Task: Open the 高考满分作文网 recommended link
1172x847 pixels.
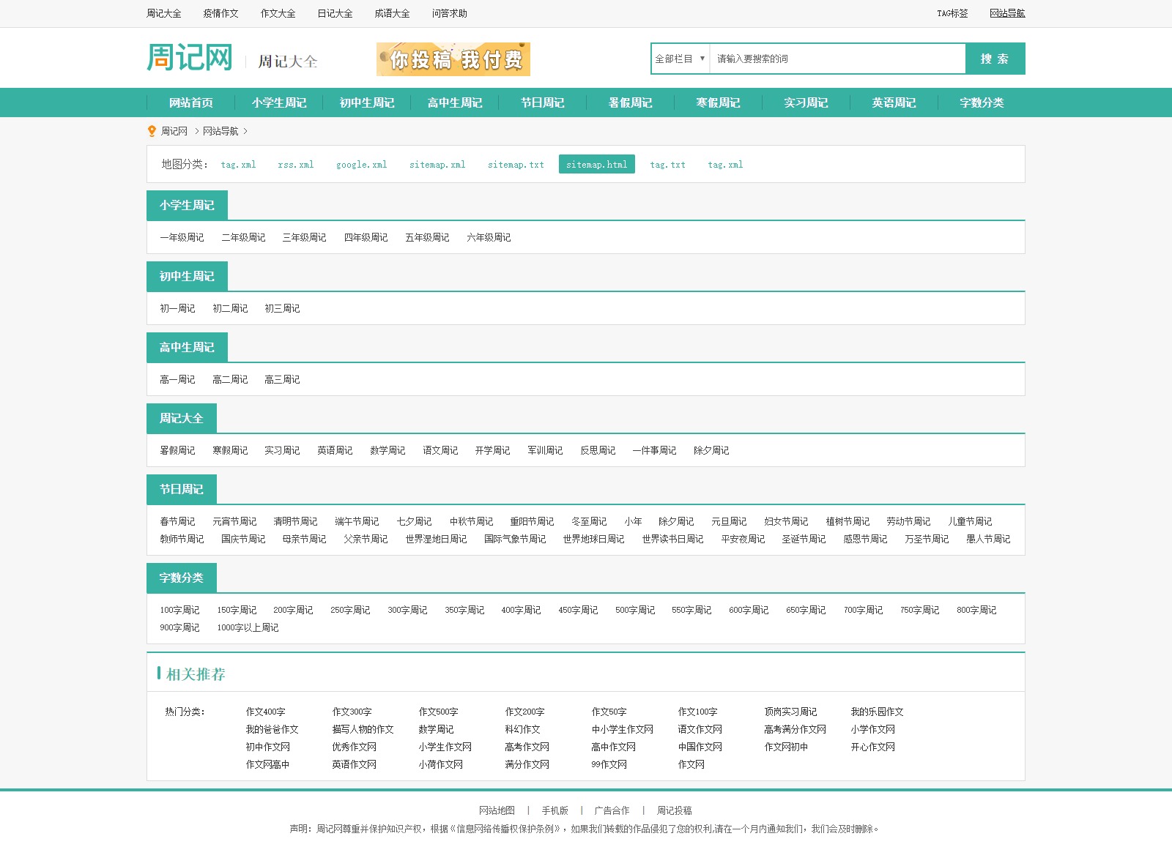Action: click(x=795, y=729)
